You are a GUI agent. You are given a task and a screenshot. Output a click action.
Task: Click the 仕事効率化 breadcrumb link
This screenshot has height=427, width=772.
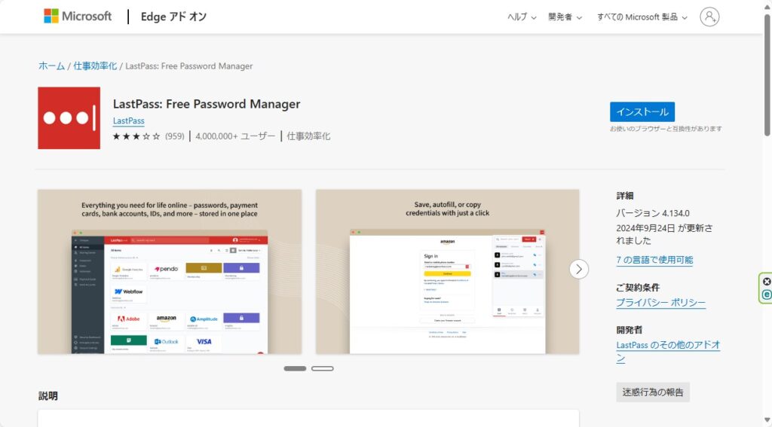tap(95, 66)
